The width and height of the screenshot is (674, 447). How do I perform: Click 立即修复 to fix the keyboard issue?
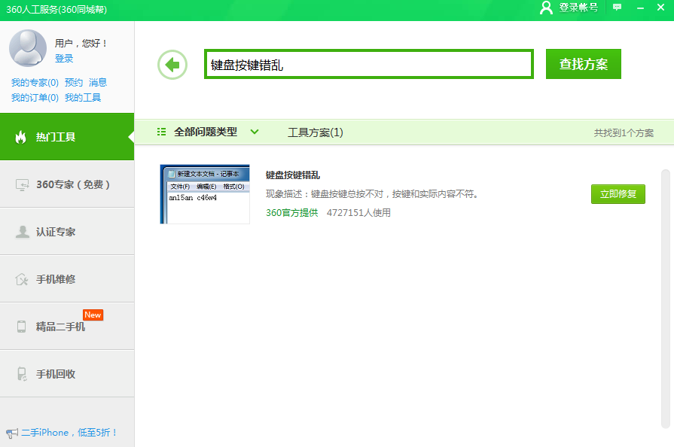coord(618,194)
